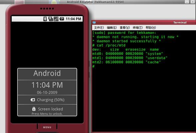Click the network data icon in status bar
Screen dimensions: 196x133
click(51, 19)
